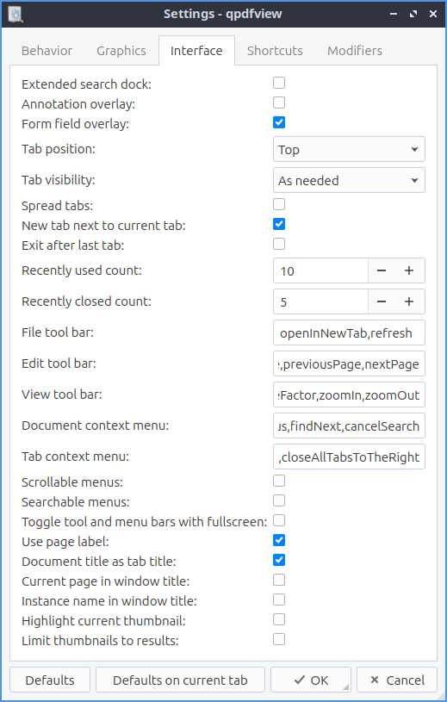The width and height of the screenshot is (447, 702).
Task: Open the Tab visibility combo box
Action: coord(349,180)
